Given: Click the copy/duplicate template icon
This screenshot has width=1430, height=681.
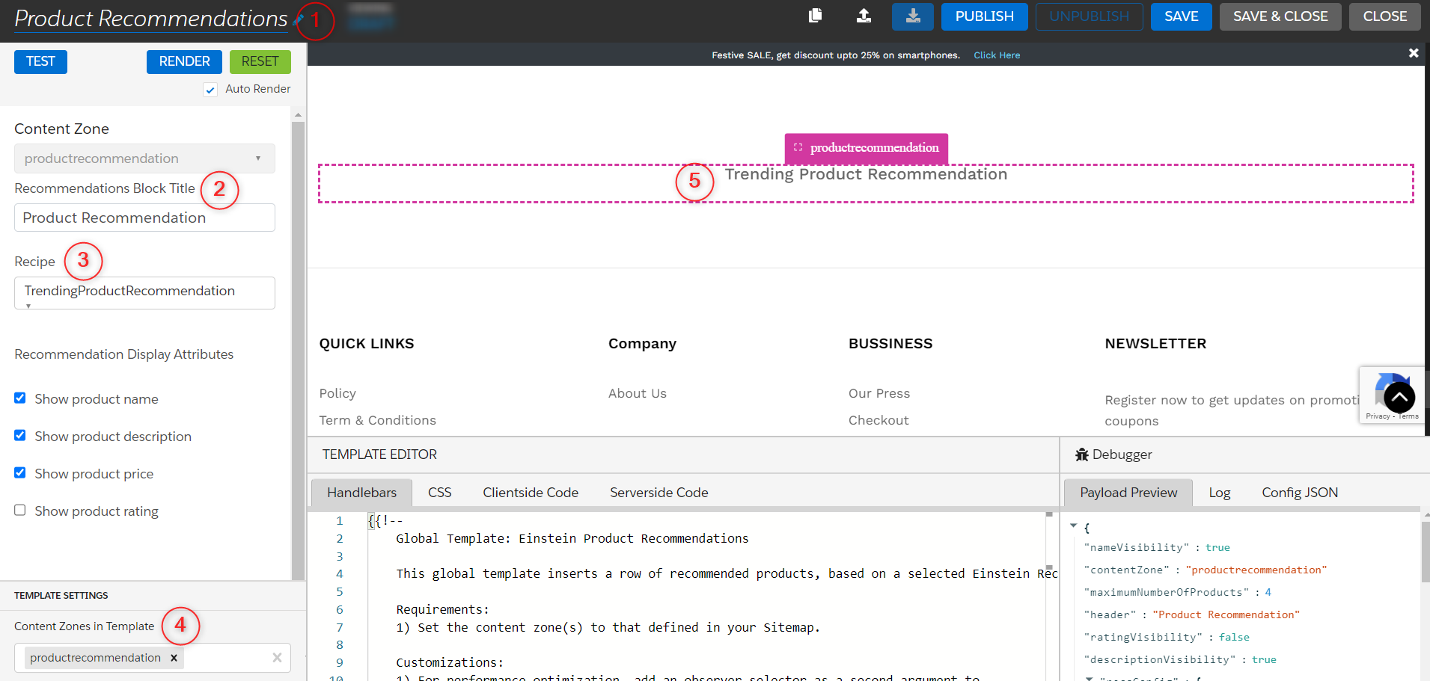Looking at the screenshot, I should click(816, 16).
